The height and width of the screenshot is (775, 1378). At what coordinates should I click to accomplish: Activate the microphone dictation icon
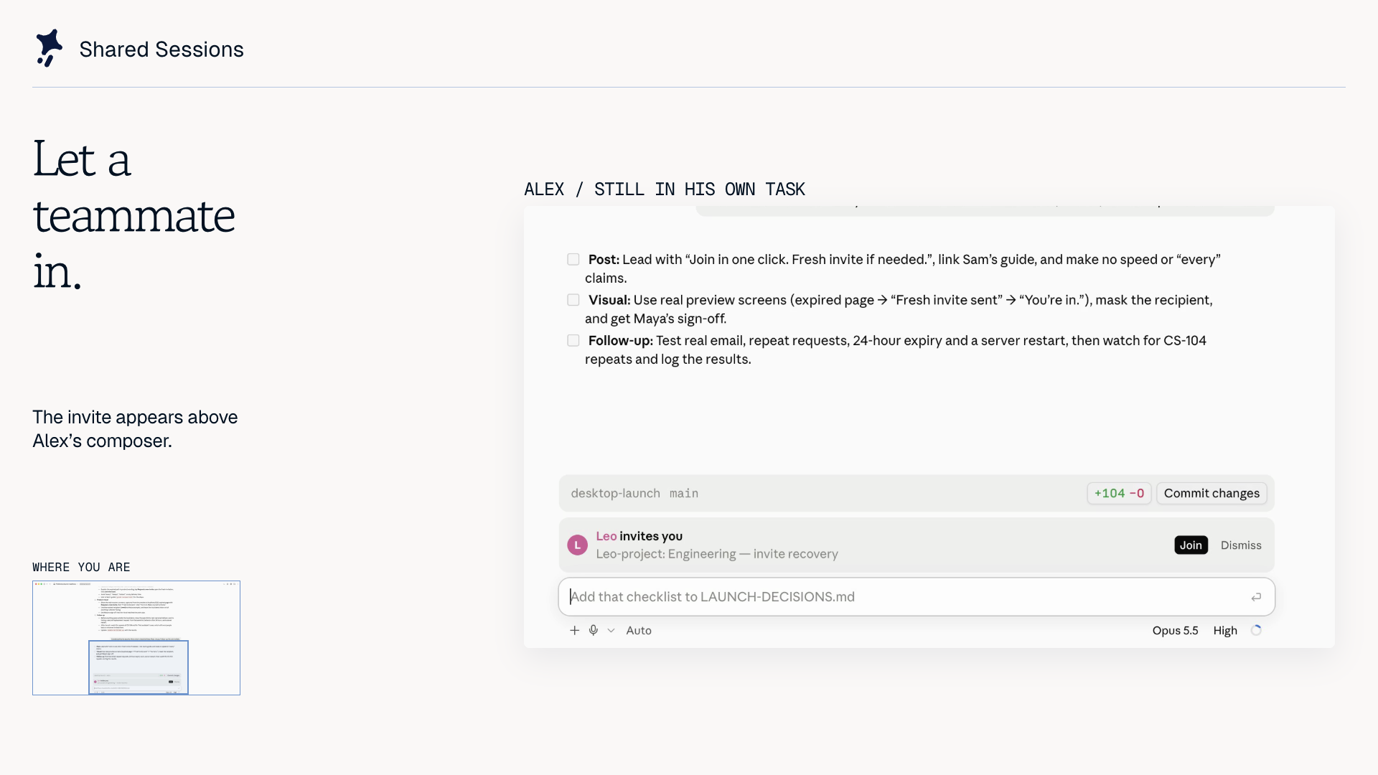pos(594,631)
